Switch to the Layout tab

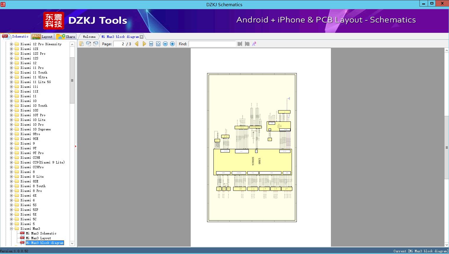42,37
